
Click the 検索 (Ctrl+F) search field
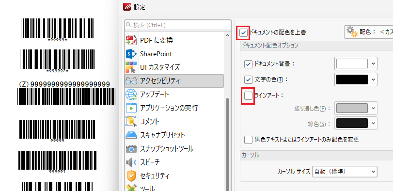[178, 25]
